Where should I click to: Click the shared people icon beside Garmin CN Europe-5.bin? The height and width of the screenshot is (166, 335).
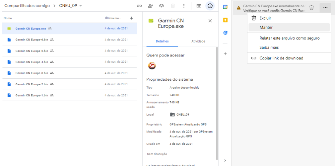[x=52, y=51]
